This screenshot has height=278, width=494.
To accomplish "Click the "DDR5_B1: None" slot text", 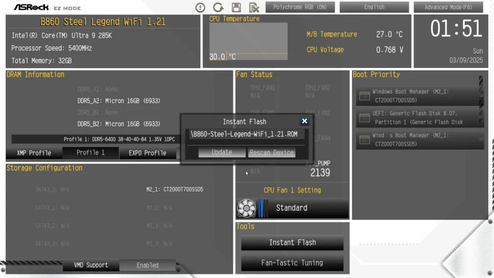I will [97, 112].
